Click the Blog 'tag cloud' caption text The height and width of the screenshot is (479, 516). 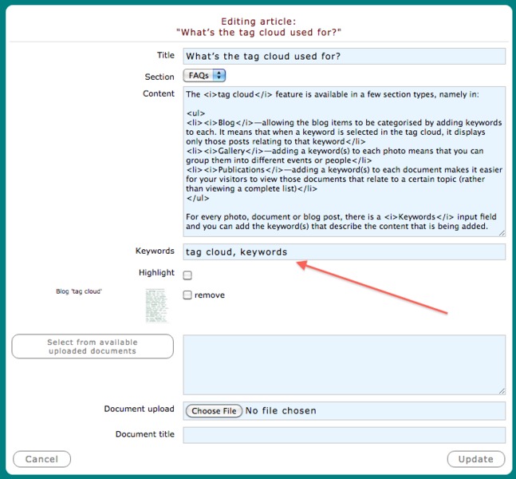click(x=79, y=292)
